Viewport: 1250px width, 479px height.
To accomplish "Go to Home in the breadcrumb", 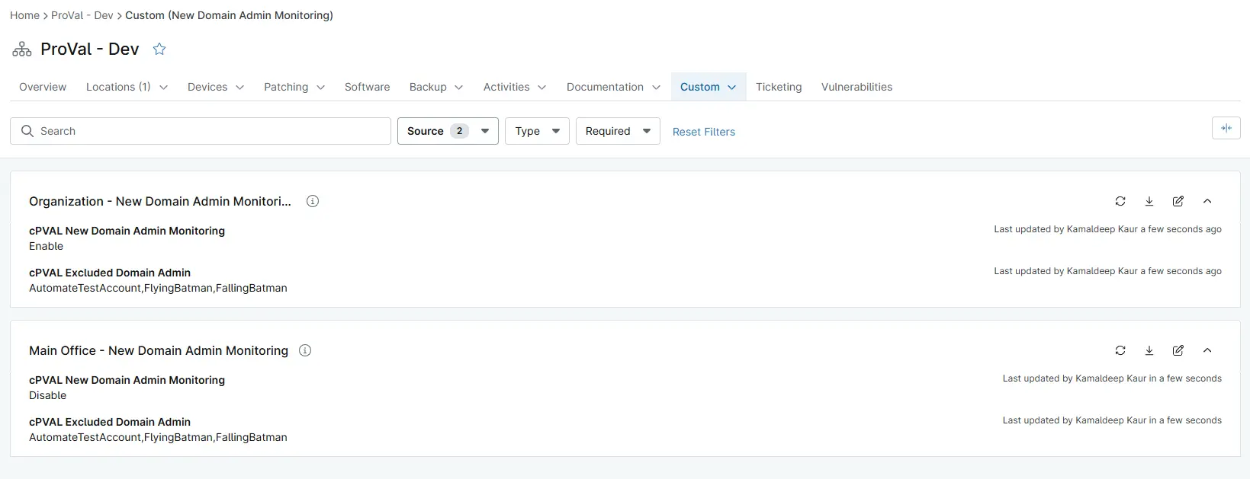I will click(x=24, y=15).
